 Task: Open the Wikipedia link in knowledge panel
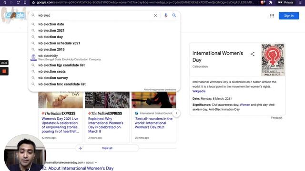199,91
